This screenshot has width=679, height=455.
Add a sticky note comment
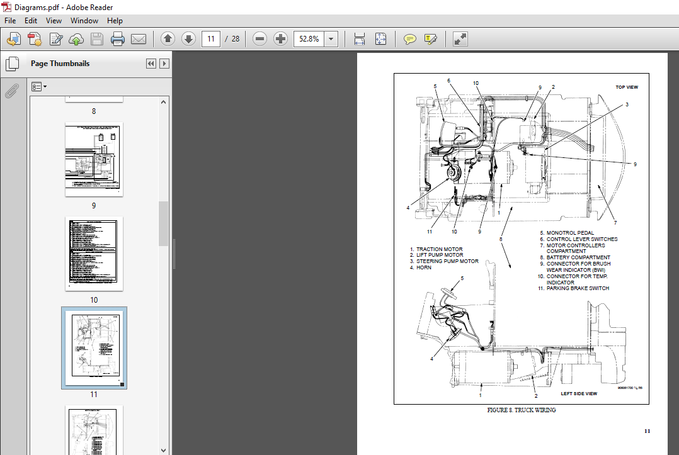pos(409,40)
